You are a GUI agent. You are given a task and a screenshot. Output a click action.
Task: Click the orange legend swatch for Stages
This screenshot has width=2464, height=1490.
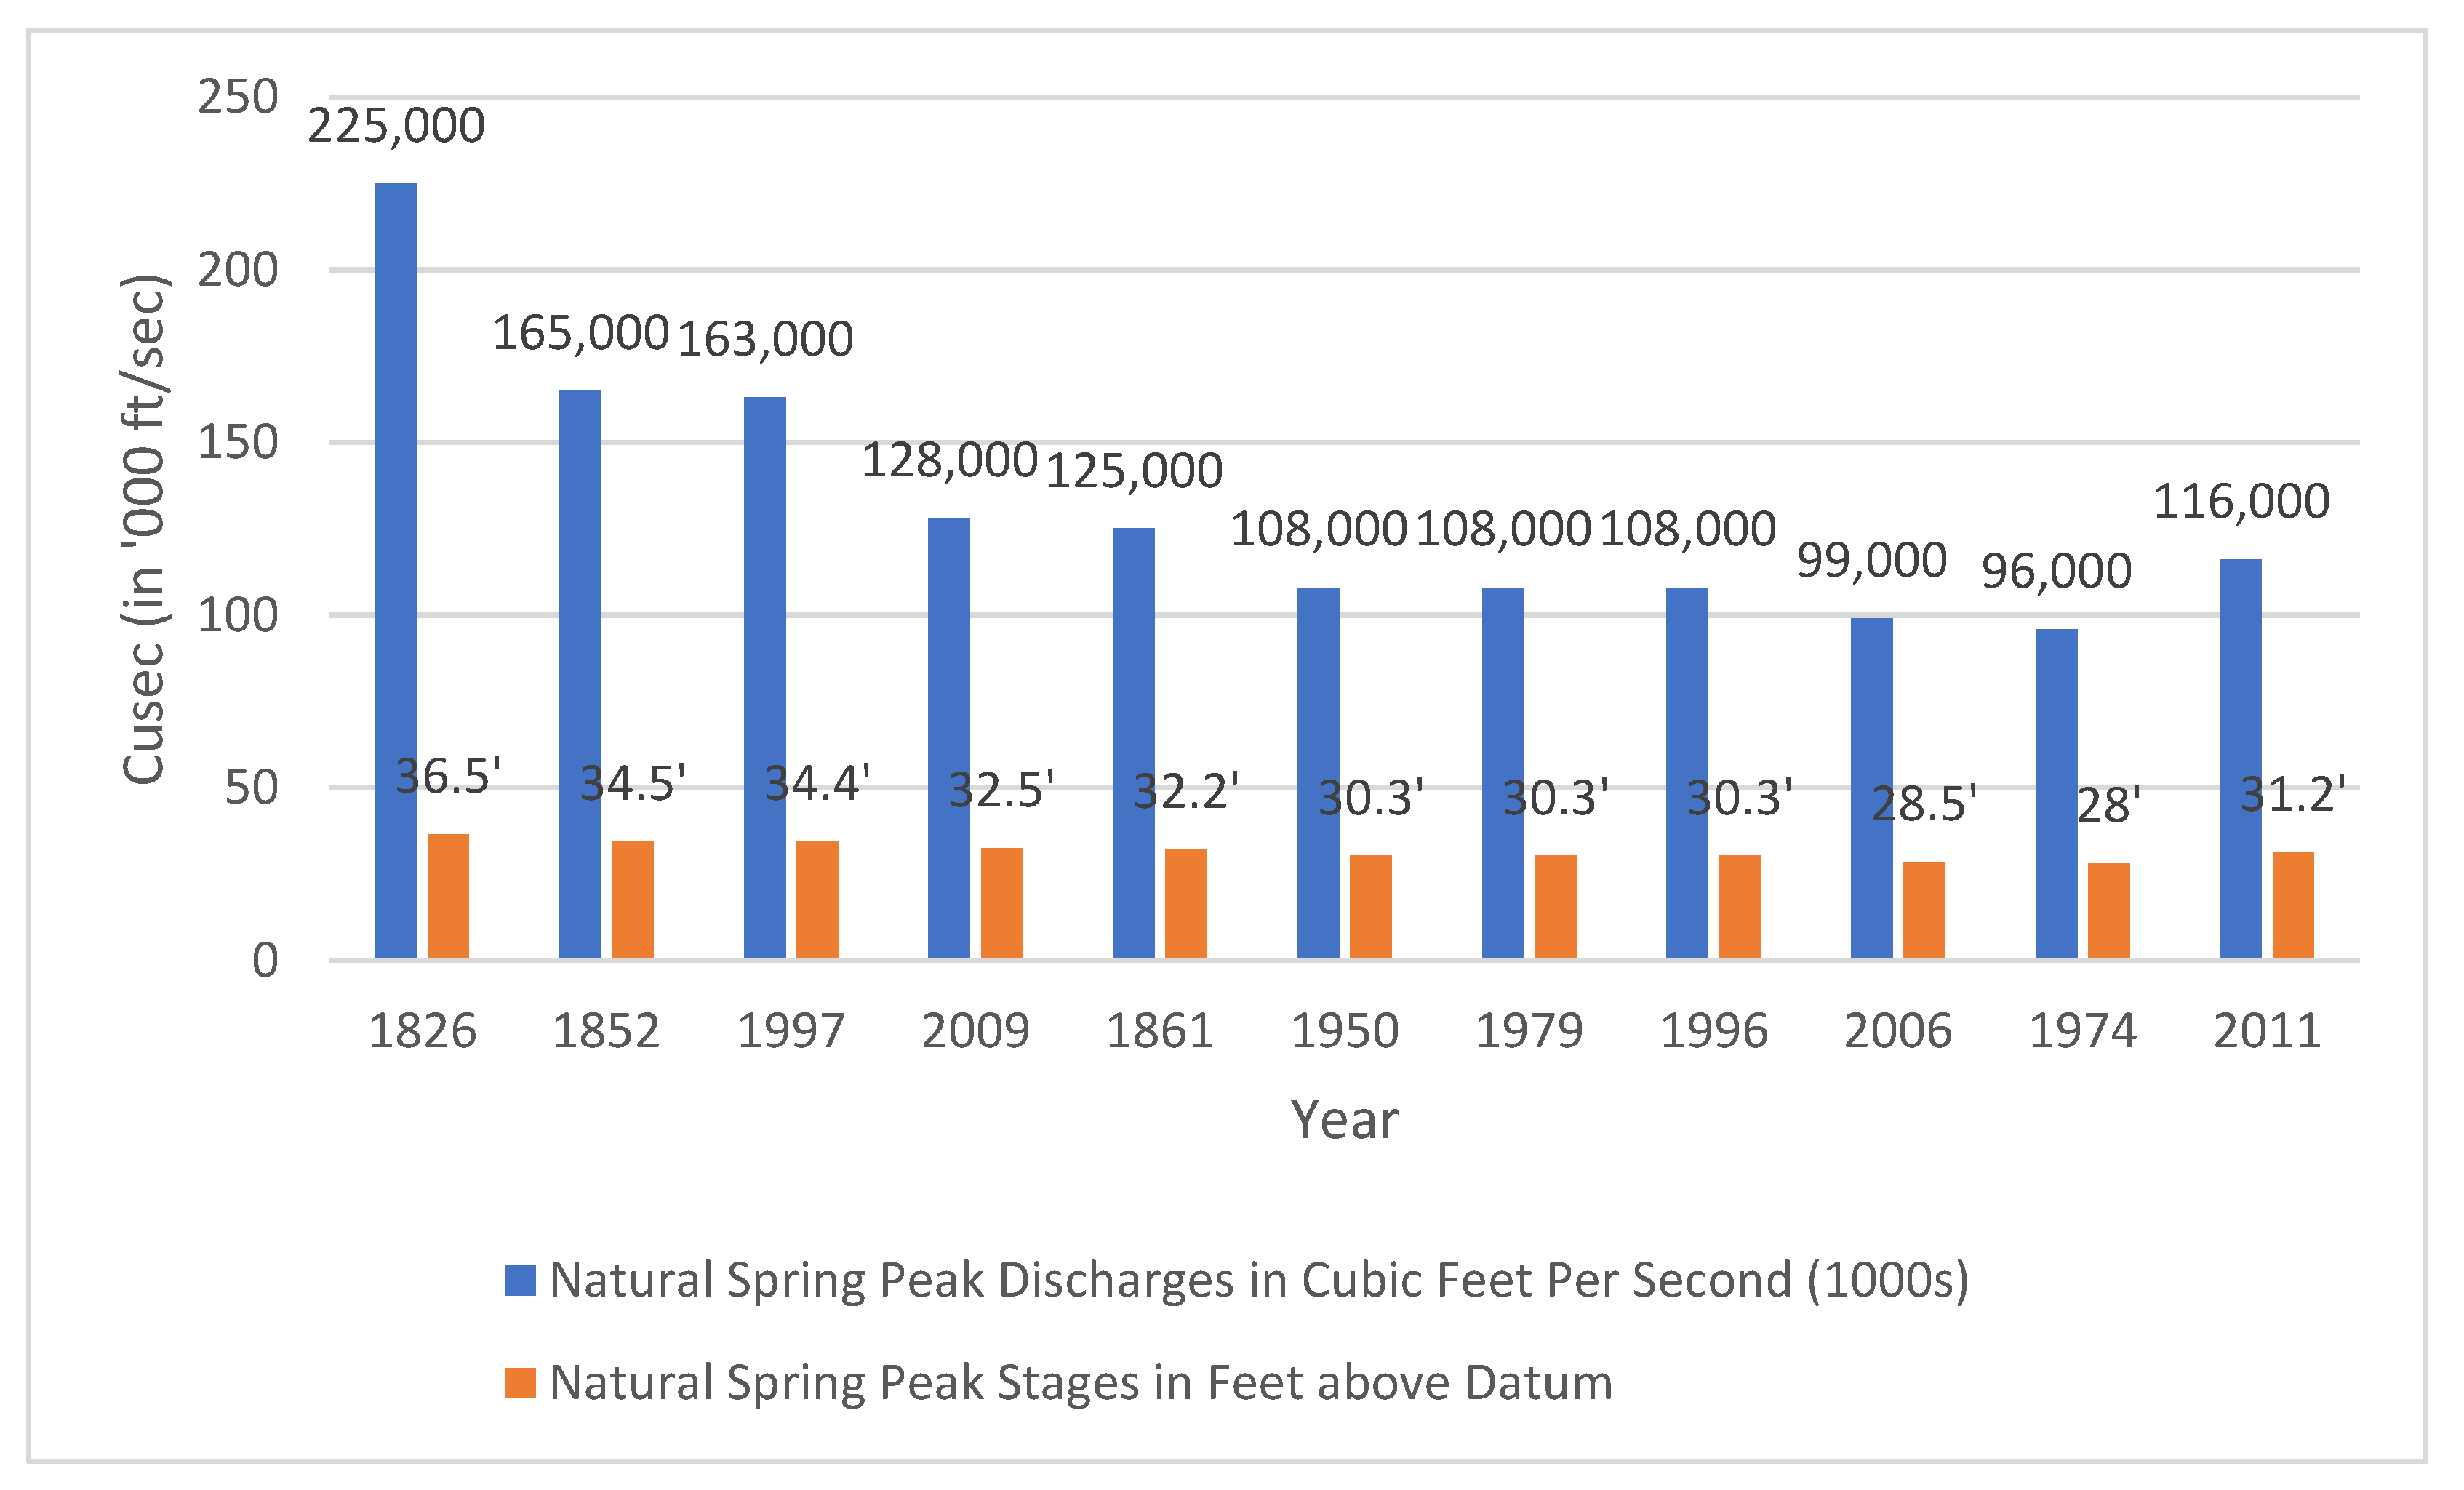(520, 1383)
